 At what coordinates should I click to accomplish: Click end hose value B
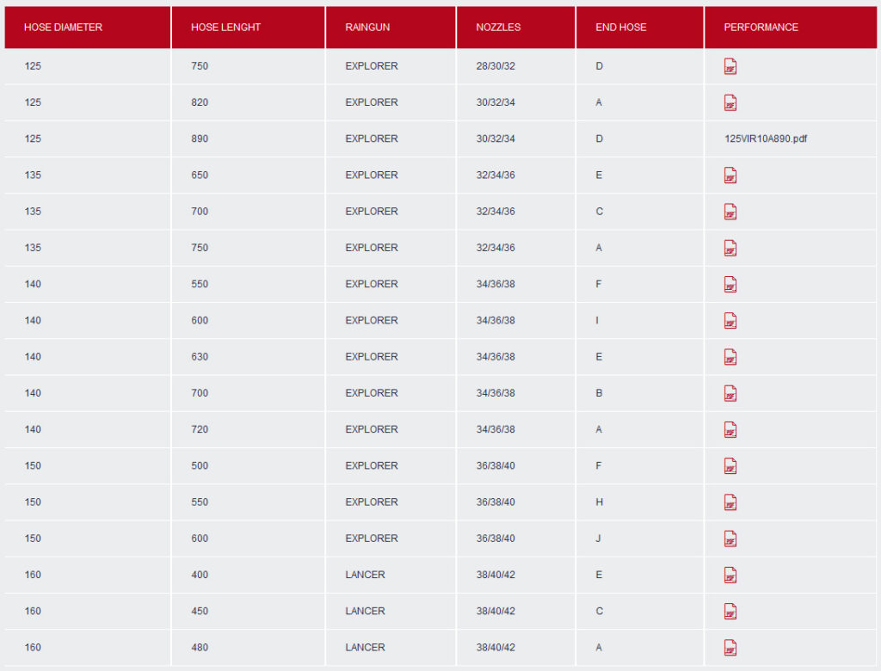pyautogui.click(x=599, y=393)
